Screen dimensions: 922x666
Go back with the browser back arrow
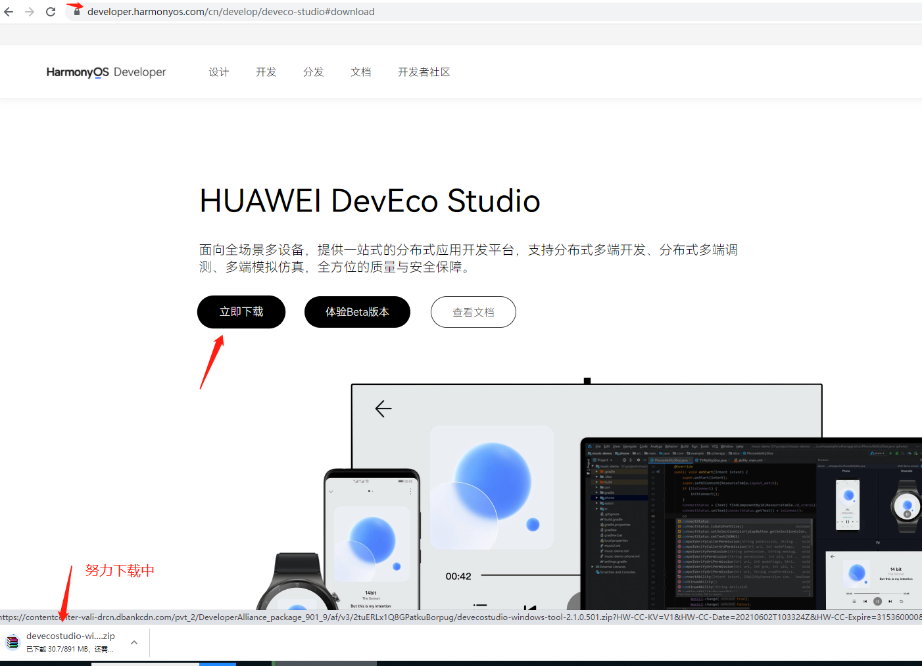(x=9, y=12)
